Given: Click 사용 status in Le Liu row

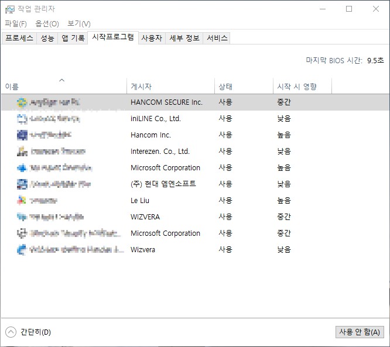Looking at the screenshot, I should pyautogui.click(x=225, y=200).
